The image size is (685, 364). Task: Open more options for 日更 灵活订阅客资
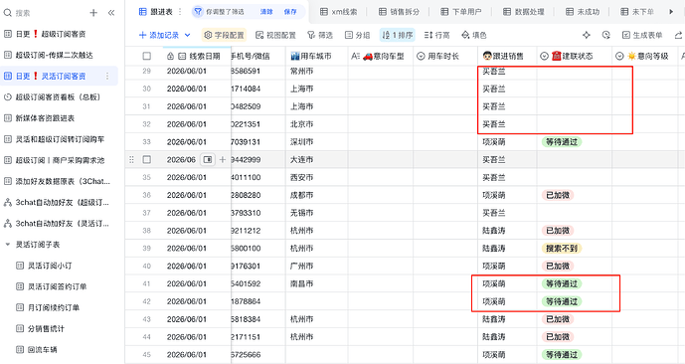(x=107, y=76)
